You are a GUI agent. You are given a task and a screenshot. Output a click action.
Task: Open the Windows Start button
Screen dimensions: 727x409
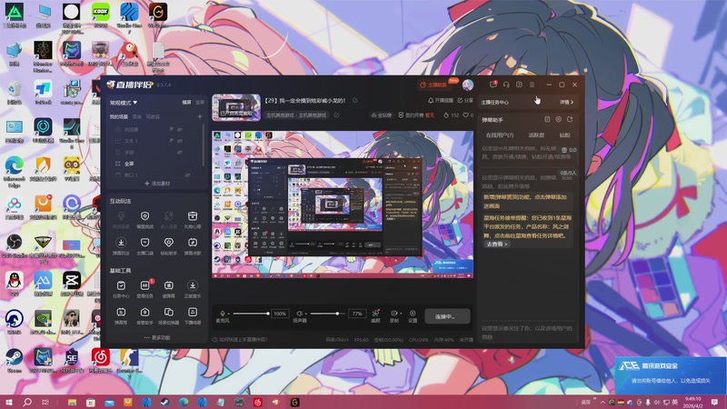pos(9,402)
